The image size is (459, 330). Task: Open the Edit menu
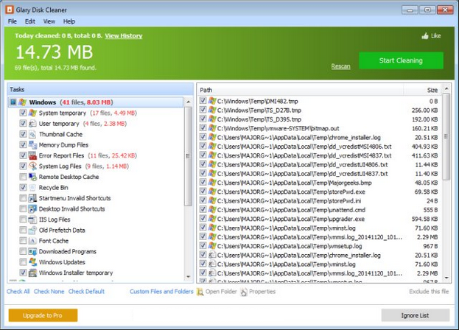click(x=30, y=21)
